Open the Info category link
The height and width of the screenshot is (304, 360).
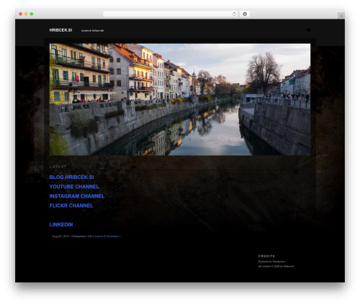click(x=90, y=236)
